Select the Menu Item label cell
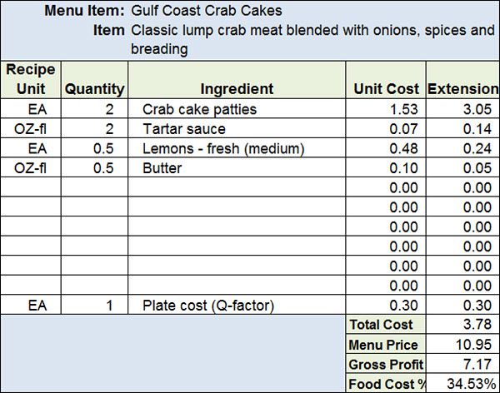 92,12
